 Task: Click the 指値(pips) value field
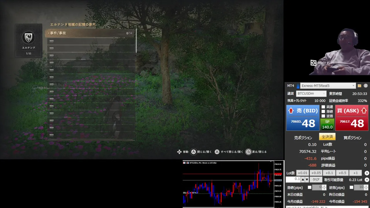point(317,187)
